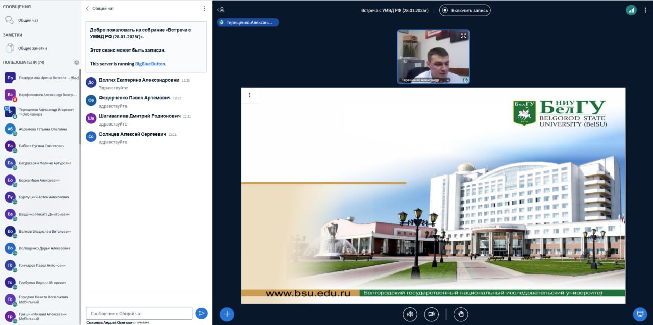Toggle raise hand button
The image size is (653, 325).
pyautogui.click(x=461, y=314)
